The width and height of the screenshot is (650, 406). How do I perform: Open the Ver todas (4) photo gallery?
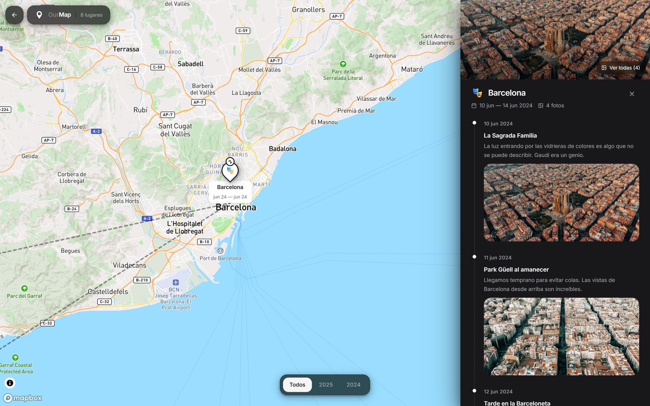tap(620, 68)
